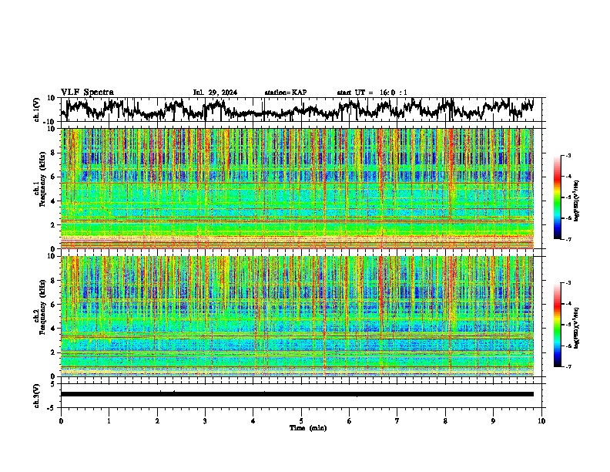This screenshot has width=610, height=472.
Task: Click the "-7" label on ch.2 colorbar
Action: click(568, 366)
